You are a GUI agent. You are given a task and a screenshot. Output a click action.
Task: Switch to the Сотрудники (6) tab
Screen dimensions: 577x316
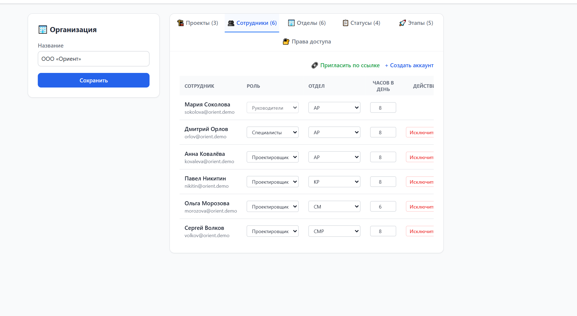coord(252,23)
